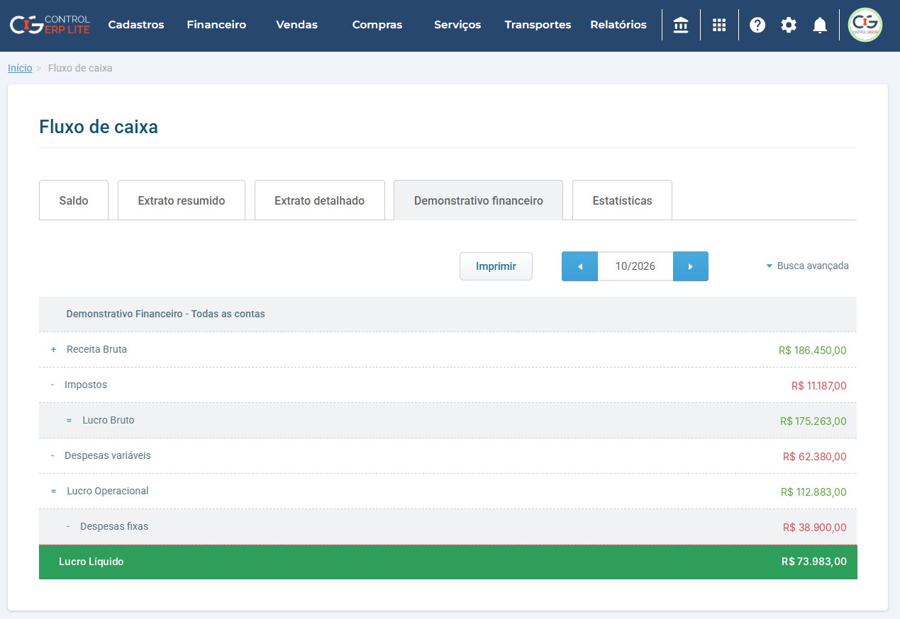Go to next month arrow

pyautogui.click(x=691, y=266)
